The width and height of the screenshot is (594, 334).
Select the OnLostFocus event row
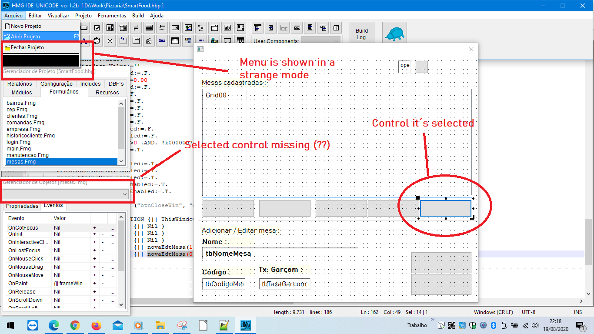[x=61, y=250]
